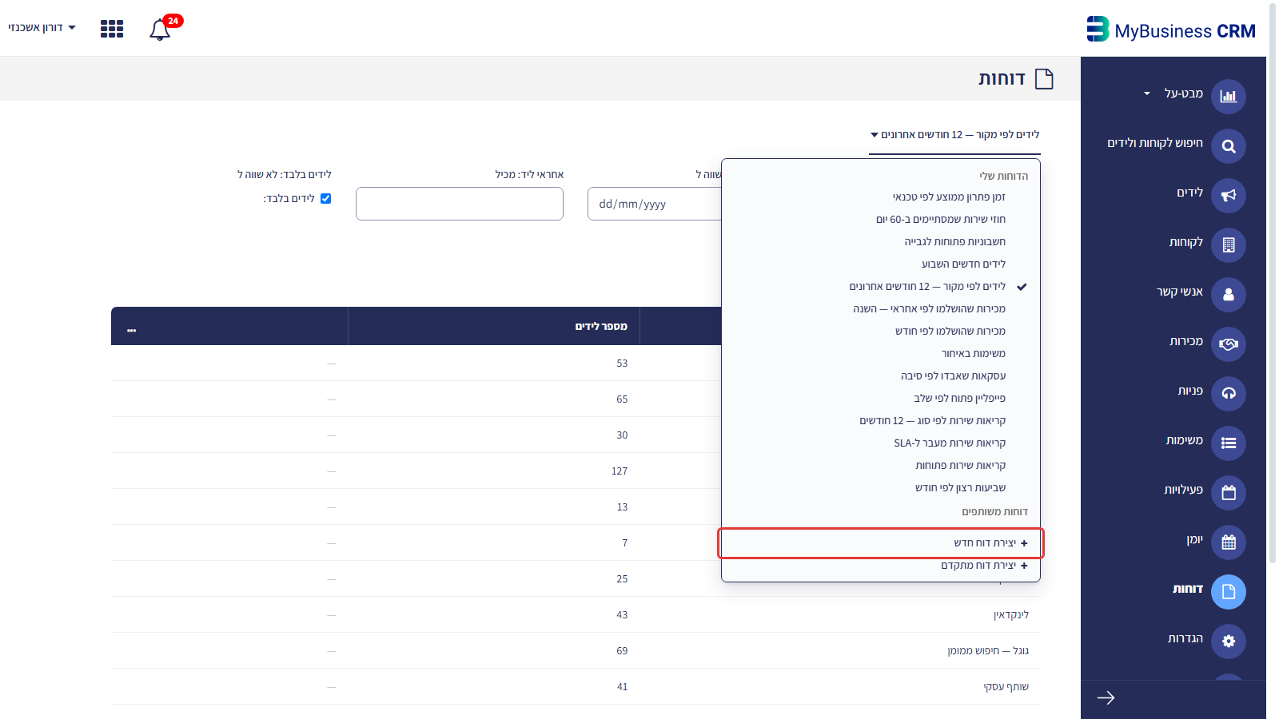Open פעילויות calendar icon in sidebar
The image size is (1279, 719).
pyautogui.click(x=1229, y=493)
